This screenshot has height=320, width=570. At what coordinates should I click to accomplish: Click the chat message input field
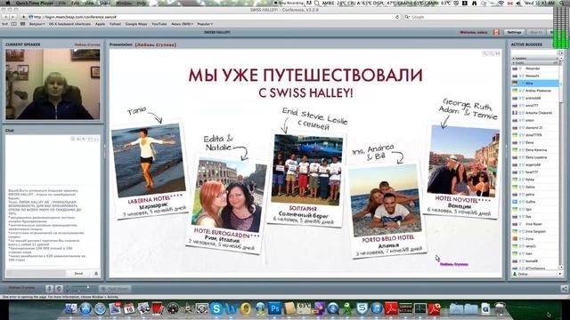pyautogui.click(x=36, y=274)
